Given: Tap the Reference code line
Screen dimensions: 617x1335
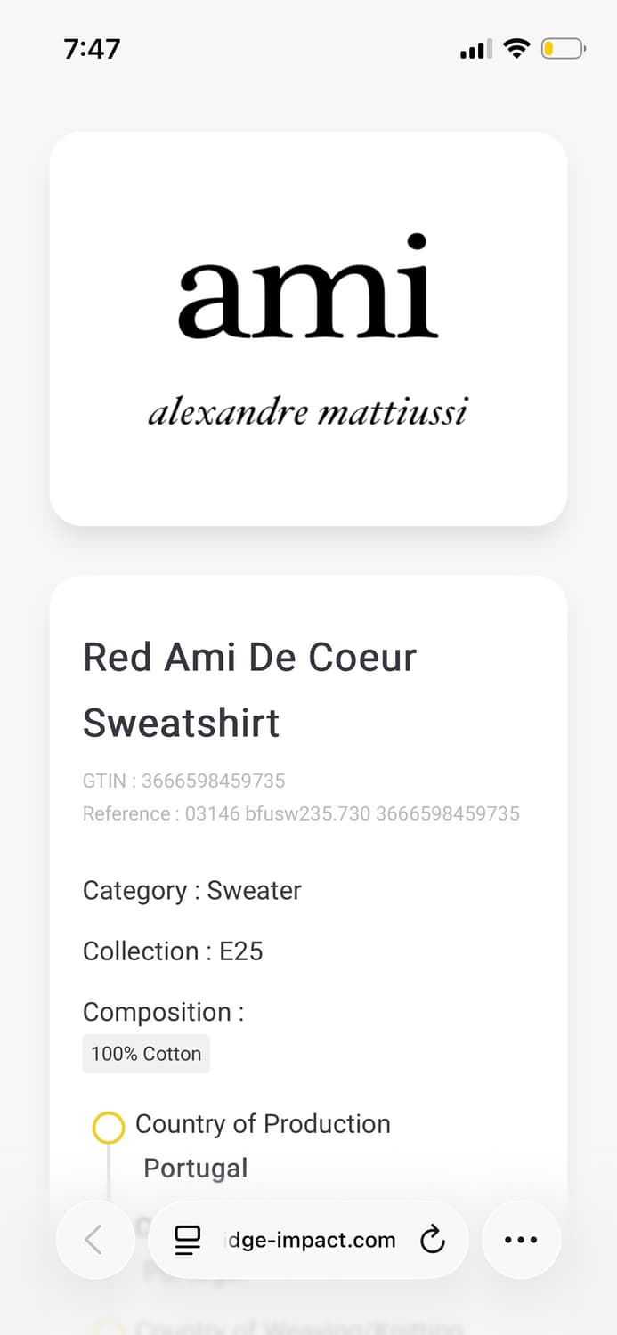Looking at the screenshot, I should pyautogui.click(x=301, y=813).
